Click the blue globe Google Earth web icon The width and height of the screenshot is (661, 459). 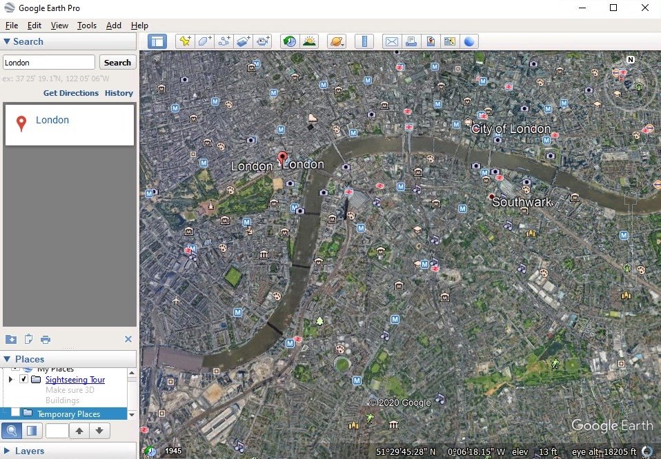pos(469,41)
